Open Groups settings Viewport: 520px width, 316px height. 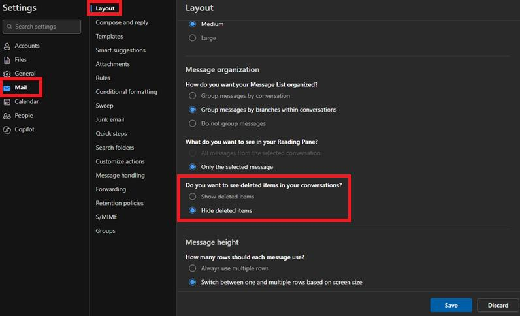pos(105,231)
